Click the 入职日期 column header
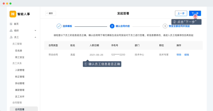 pos(94,45)
